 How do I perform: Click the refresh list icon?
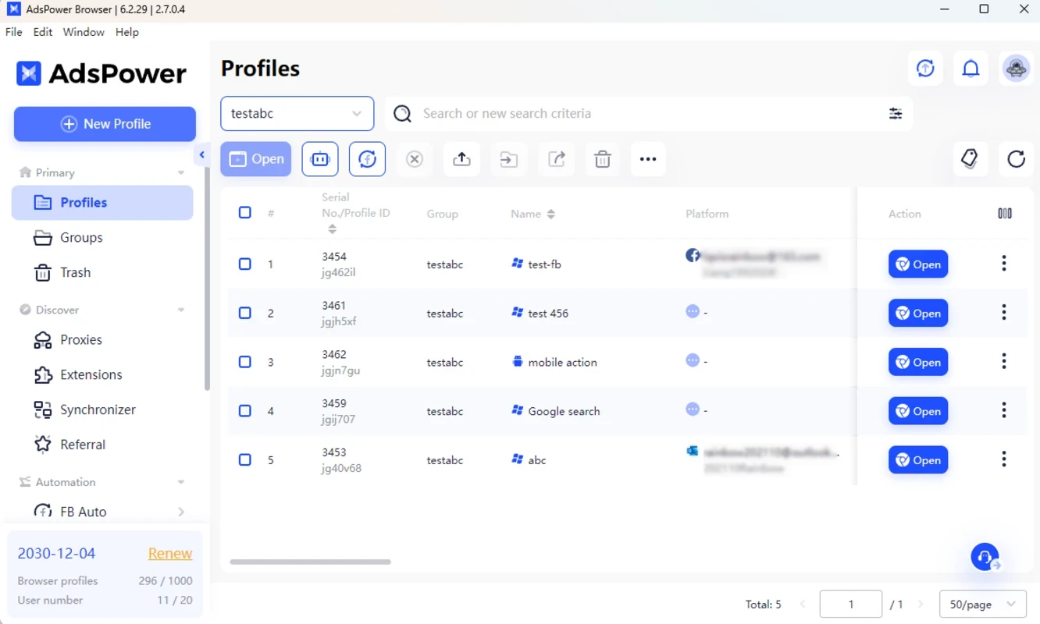point(1016,159)
